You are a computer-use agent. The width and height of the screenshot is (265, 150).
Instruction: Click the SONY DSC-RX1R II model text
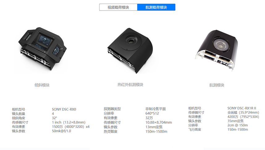point(242,108)
